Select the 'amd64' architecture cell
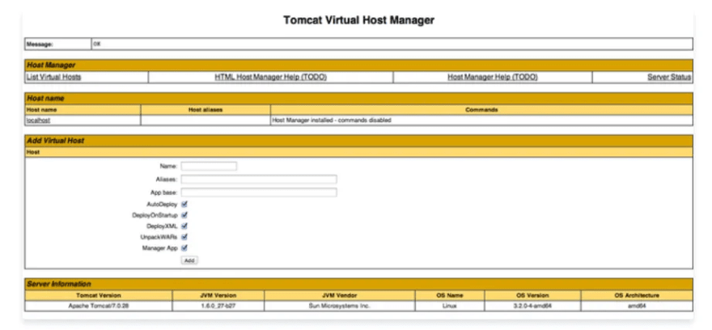The height and width of the screenshot is (330, 712). click(x=637, y=306)
